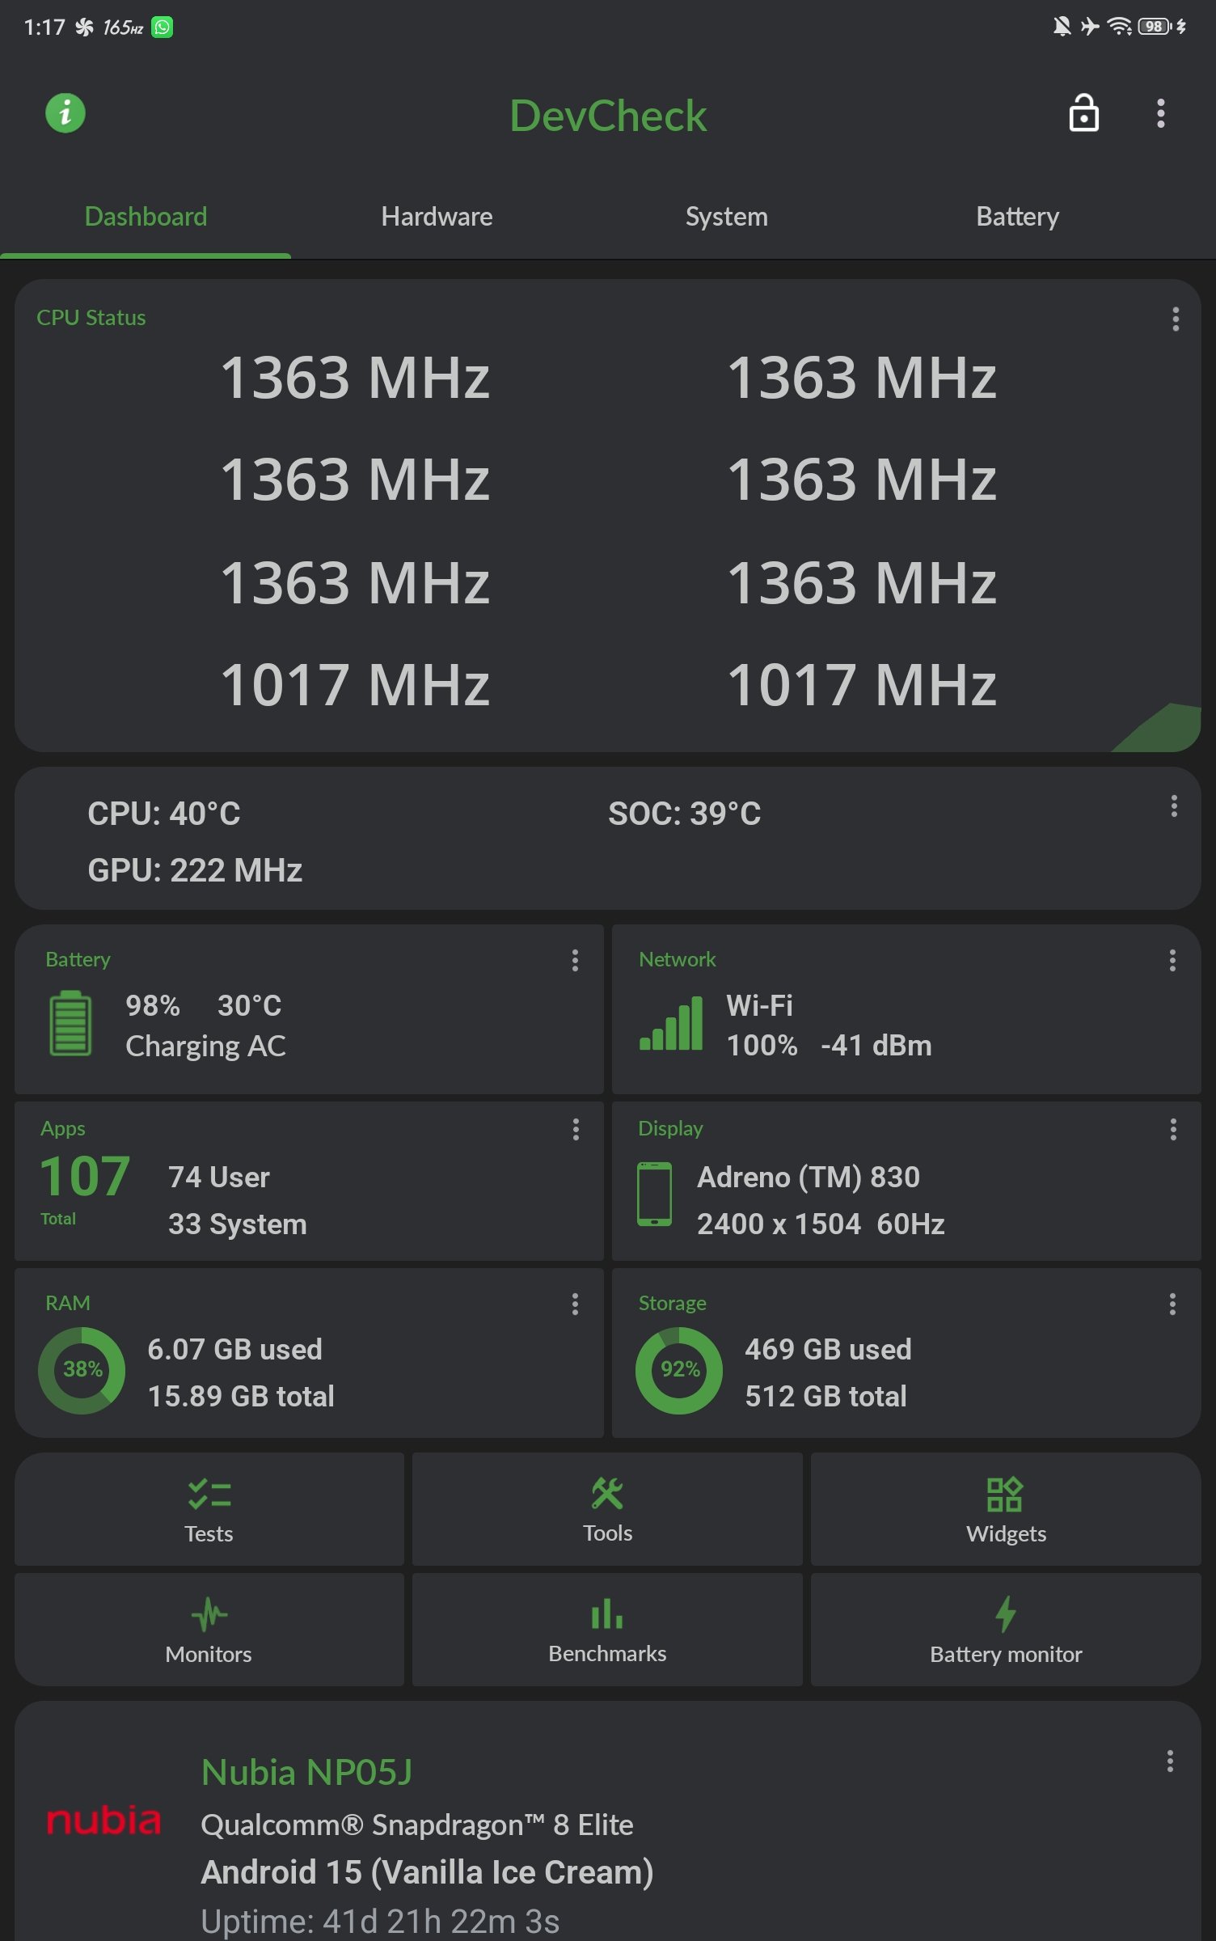The width and height of the screenshot is (1216, 1941).
Task: Go to the Battery tab
Action: [x=1017, y=217]
